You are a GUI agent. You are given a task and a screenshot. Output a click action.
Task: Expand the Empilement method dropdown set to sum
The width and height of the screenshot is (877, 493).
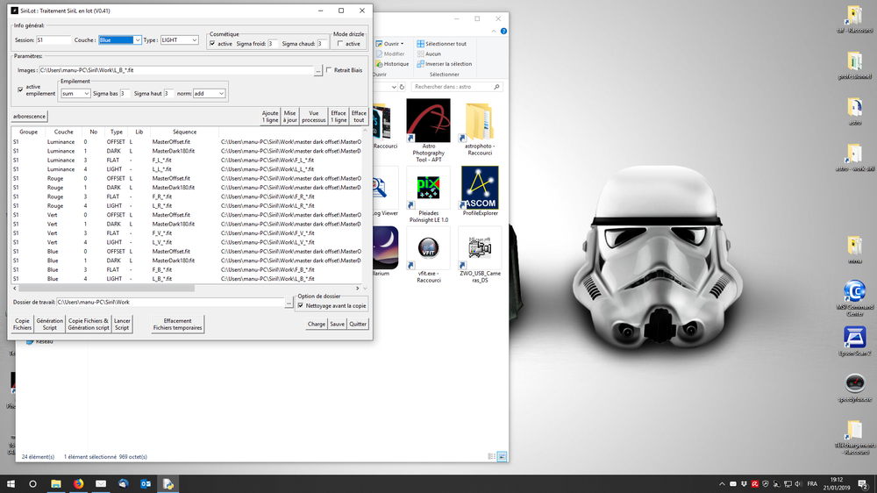(75, 94)
